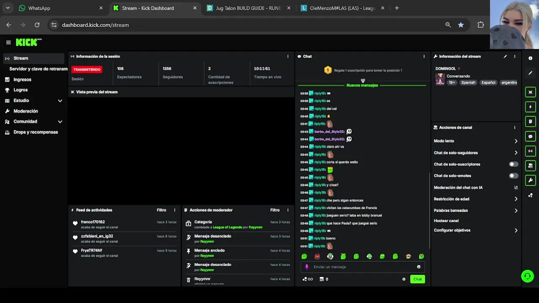Click user franco170182 in activity feed
The width and height of the screenshot is (539, 303).
point(93,222)
